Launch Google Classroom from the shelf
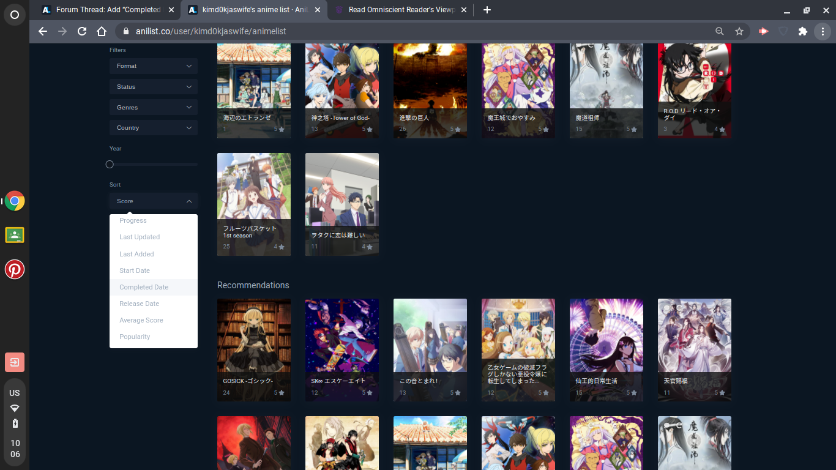836x470 pixels. click(x=15, y=235)
